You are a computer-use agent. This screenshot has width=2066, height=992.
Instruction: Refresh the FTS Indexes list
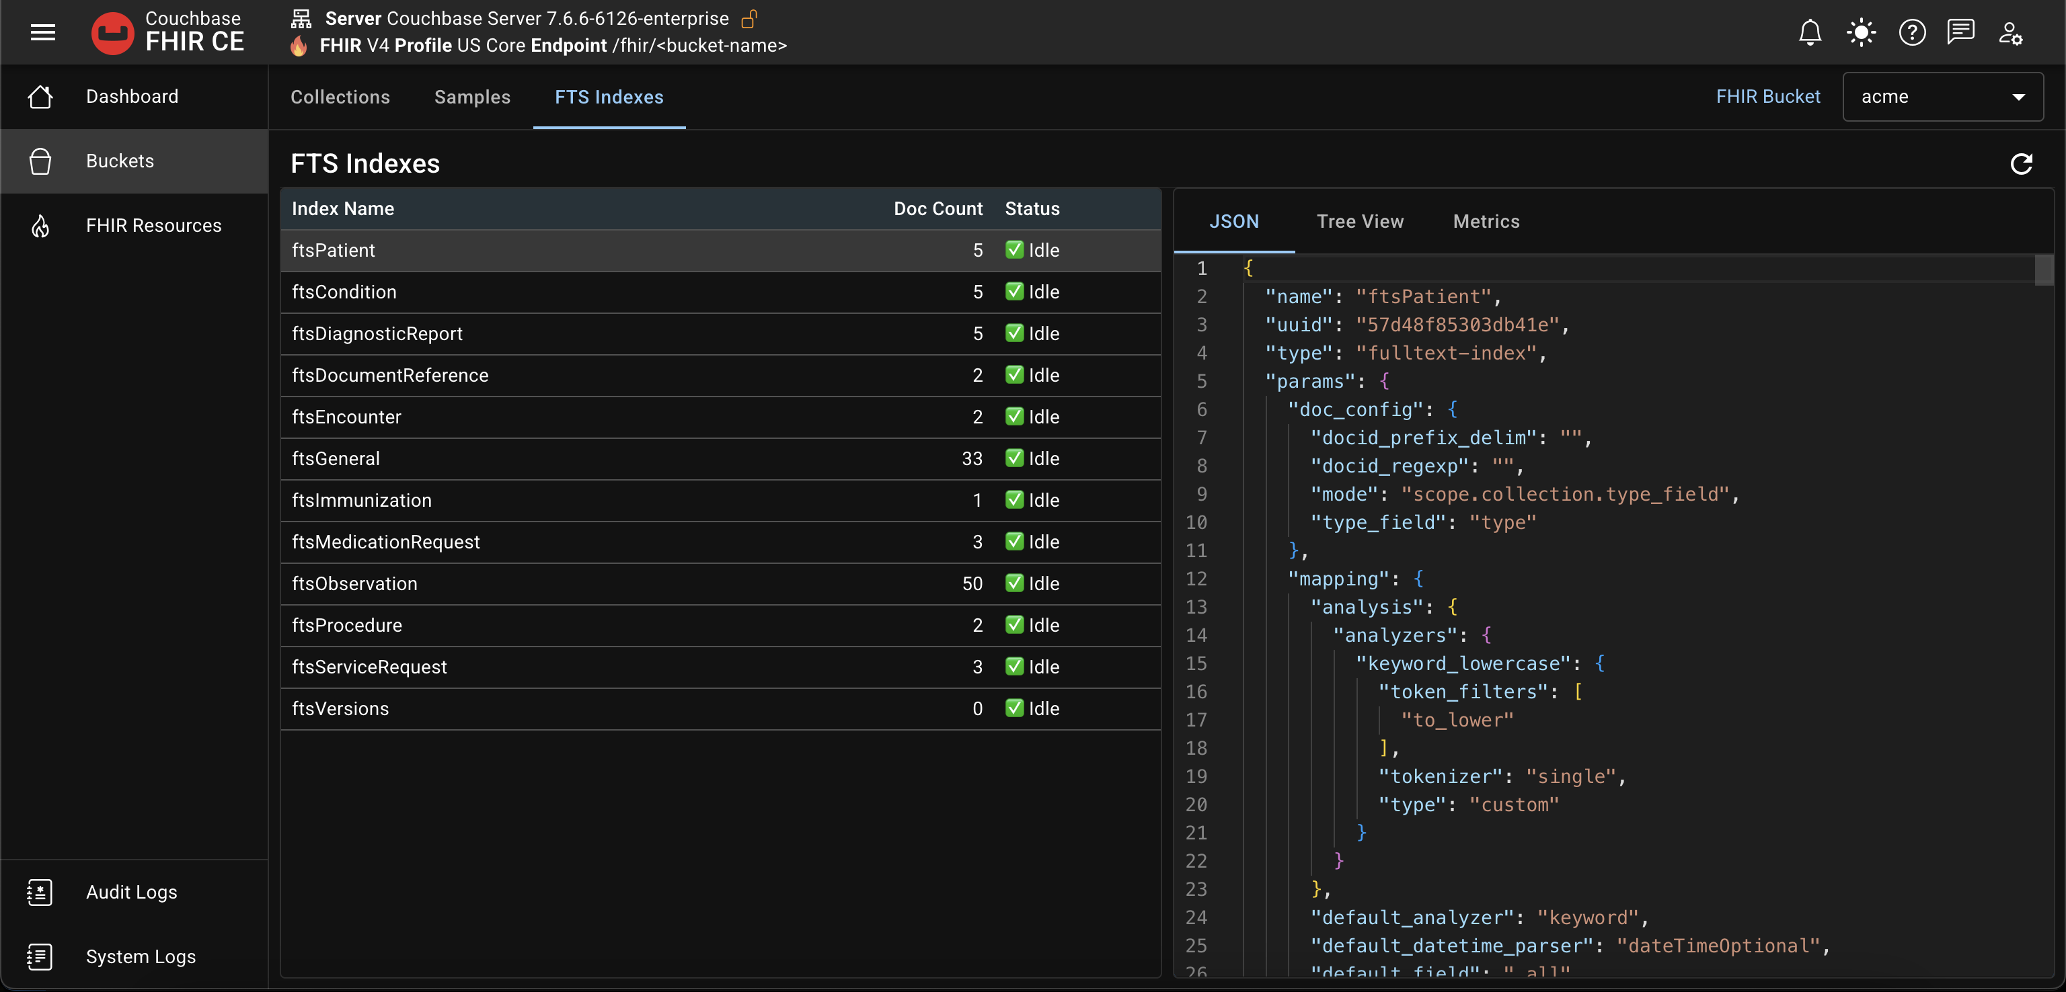(x=2021, y=163)
